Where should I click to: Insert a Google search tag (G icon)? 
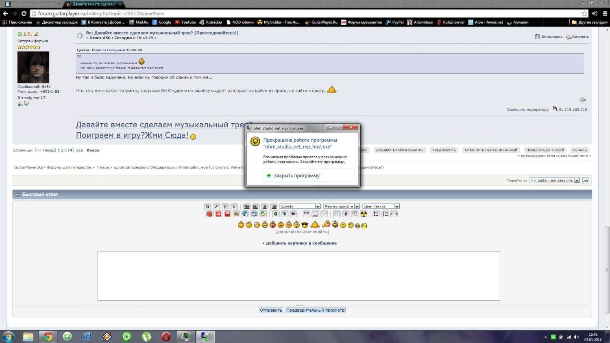(275, 214)
